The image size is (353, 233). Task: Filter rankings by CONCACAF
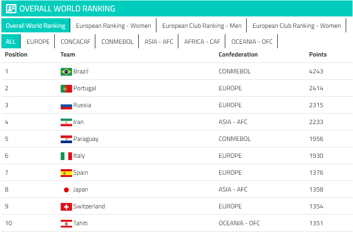pyautogui.click(x=76, y=41)
